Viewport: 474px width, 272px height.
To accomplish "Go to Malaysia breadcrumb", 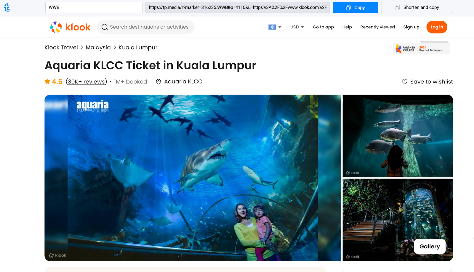I will [98, 48].
